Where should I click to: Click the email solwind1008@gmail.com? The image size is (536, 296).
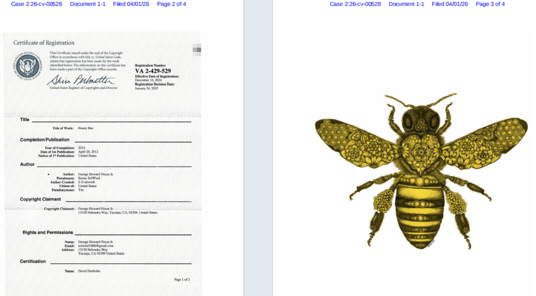coord(96,246)
